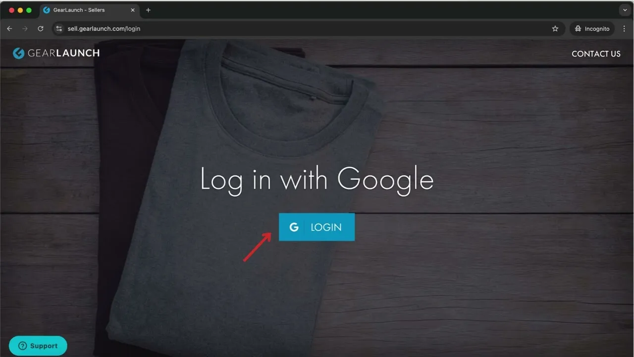Click the Google LOGIN button
This screenshot has width=634, height=357.
coord(317,227)
